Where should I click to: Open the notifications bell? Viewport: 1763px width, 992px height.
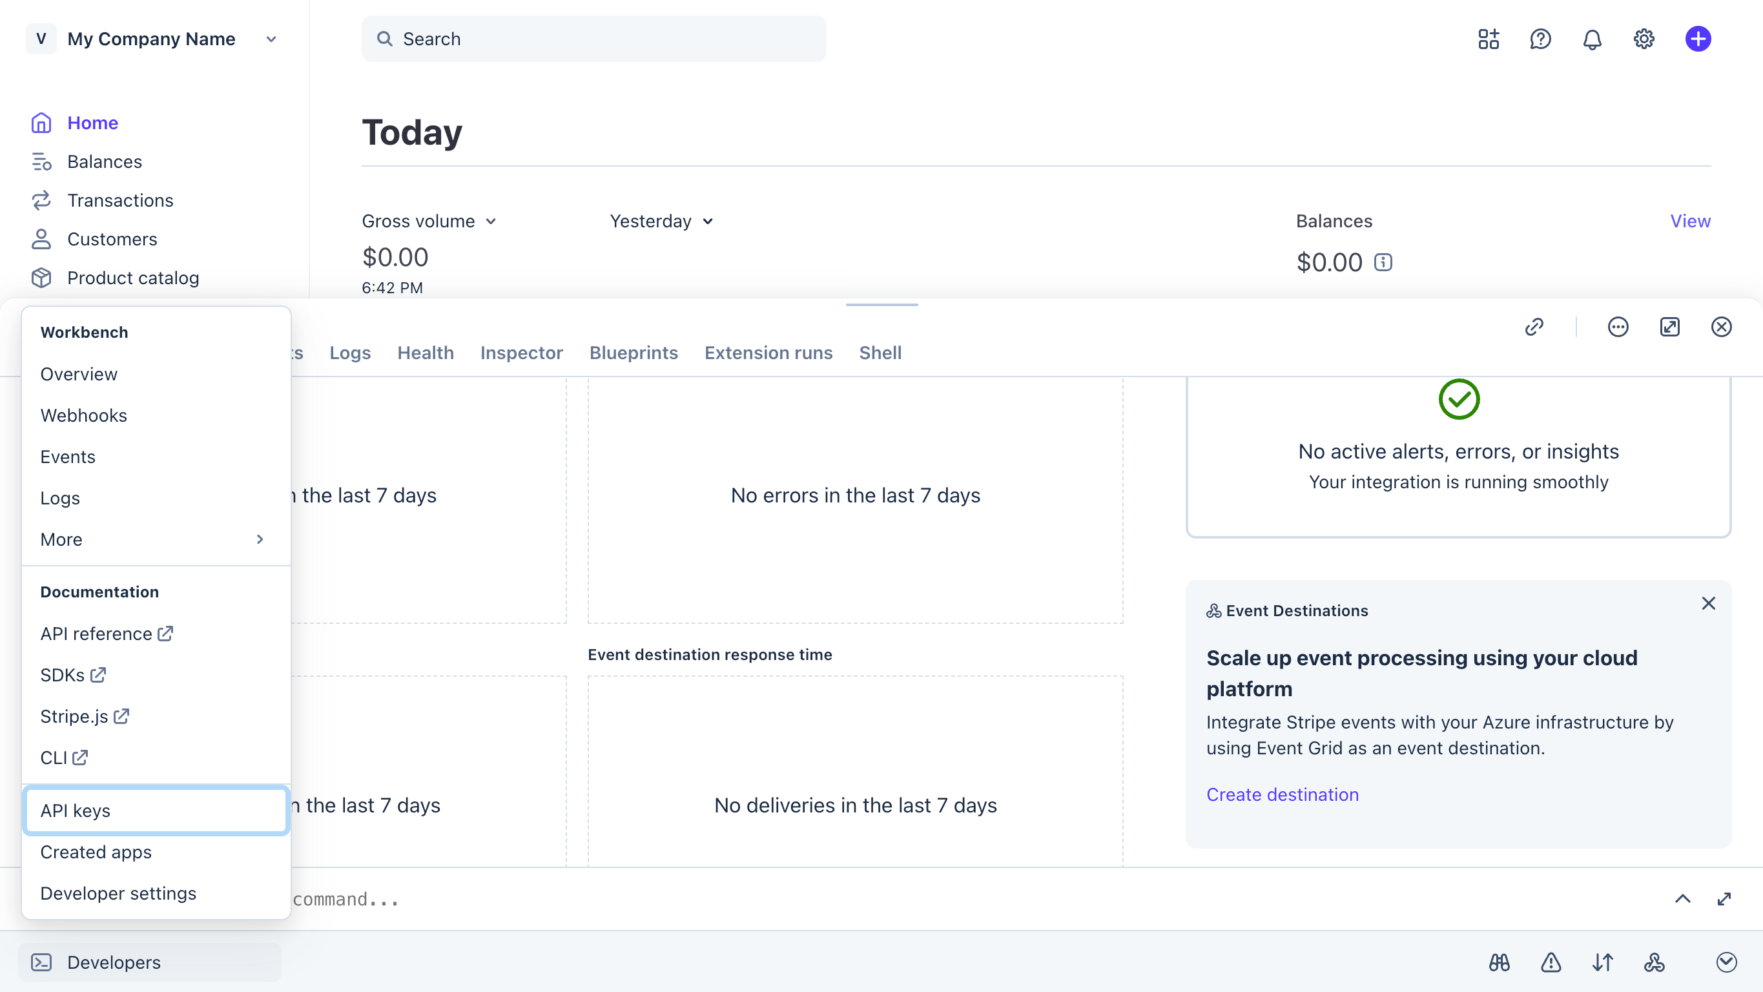(1592, 39)
